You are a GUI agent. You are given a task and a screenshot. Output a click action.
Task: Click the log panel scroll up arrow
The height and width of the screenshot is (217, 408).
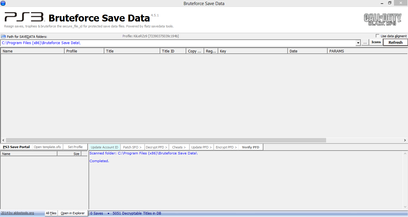click(405, 154)
